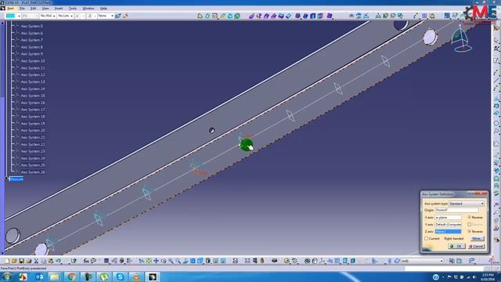The height and width of the screenshot is (282, 501).
Task: Open the Tools menu
Action: [x=73, y=9]
